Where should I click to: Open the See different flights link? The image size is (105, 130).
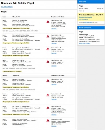7,7
